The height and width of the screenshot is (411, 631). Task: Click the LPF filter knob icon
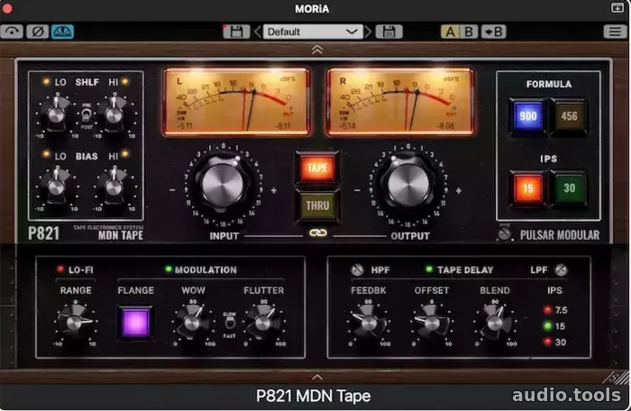pyautogui.click(x=561, y=269)
